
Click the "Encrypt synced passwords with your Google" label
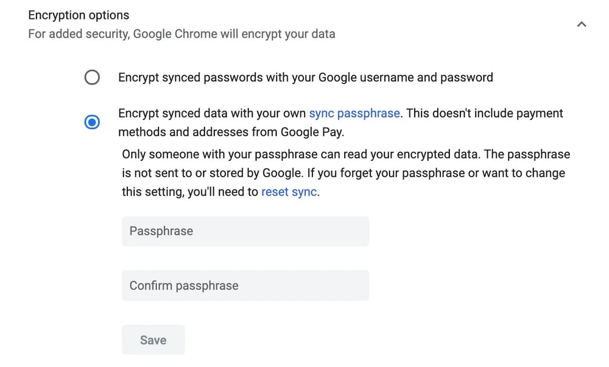[217, 77]
